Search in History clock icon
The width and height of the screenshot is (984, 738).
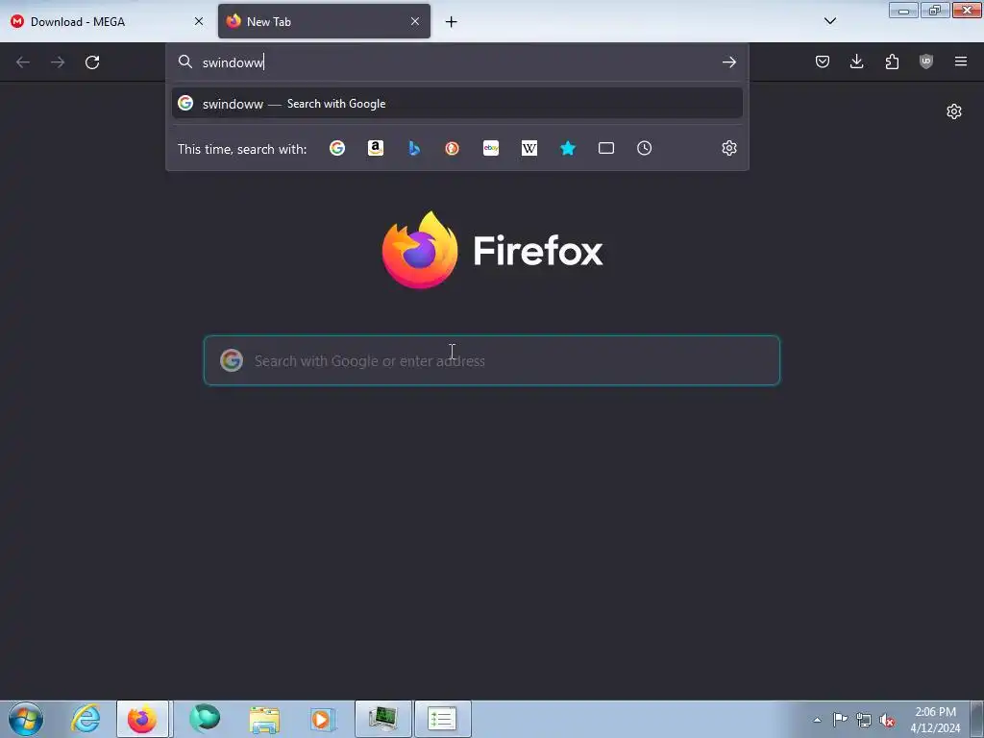click(644, 148)
